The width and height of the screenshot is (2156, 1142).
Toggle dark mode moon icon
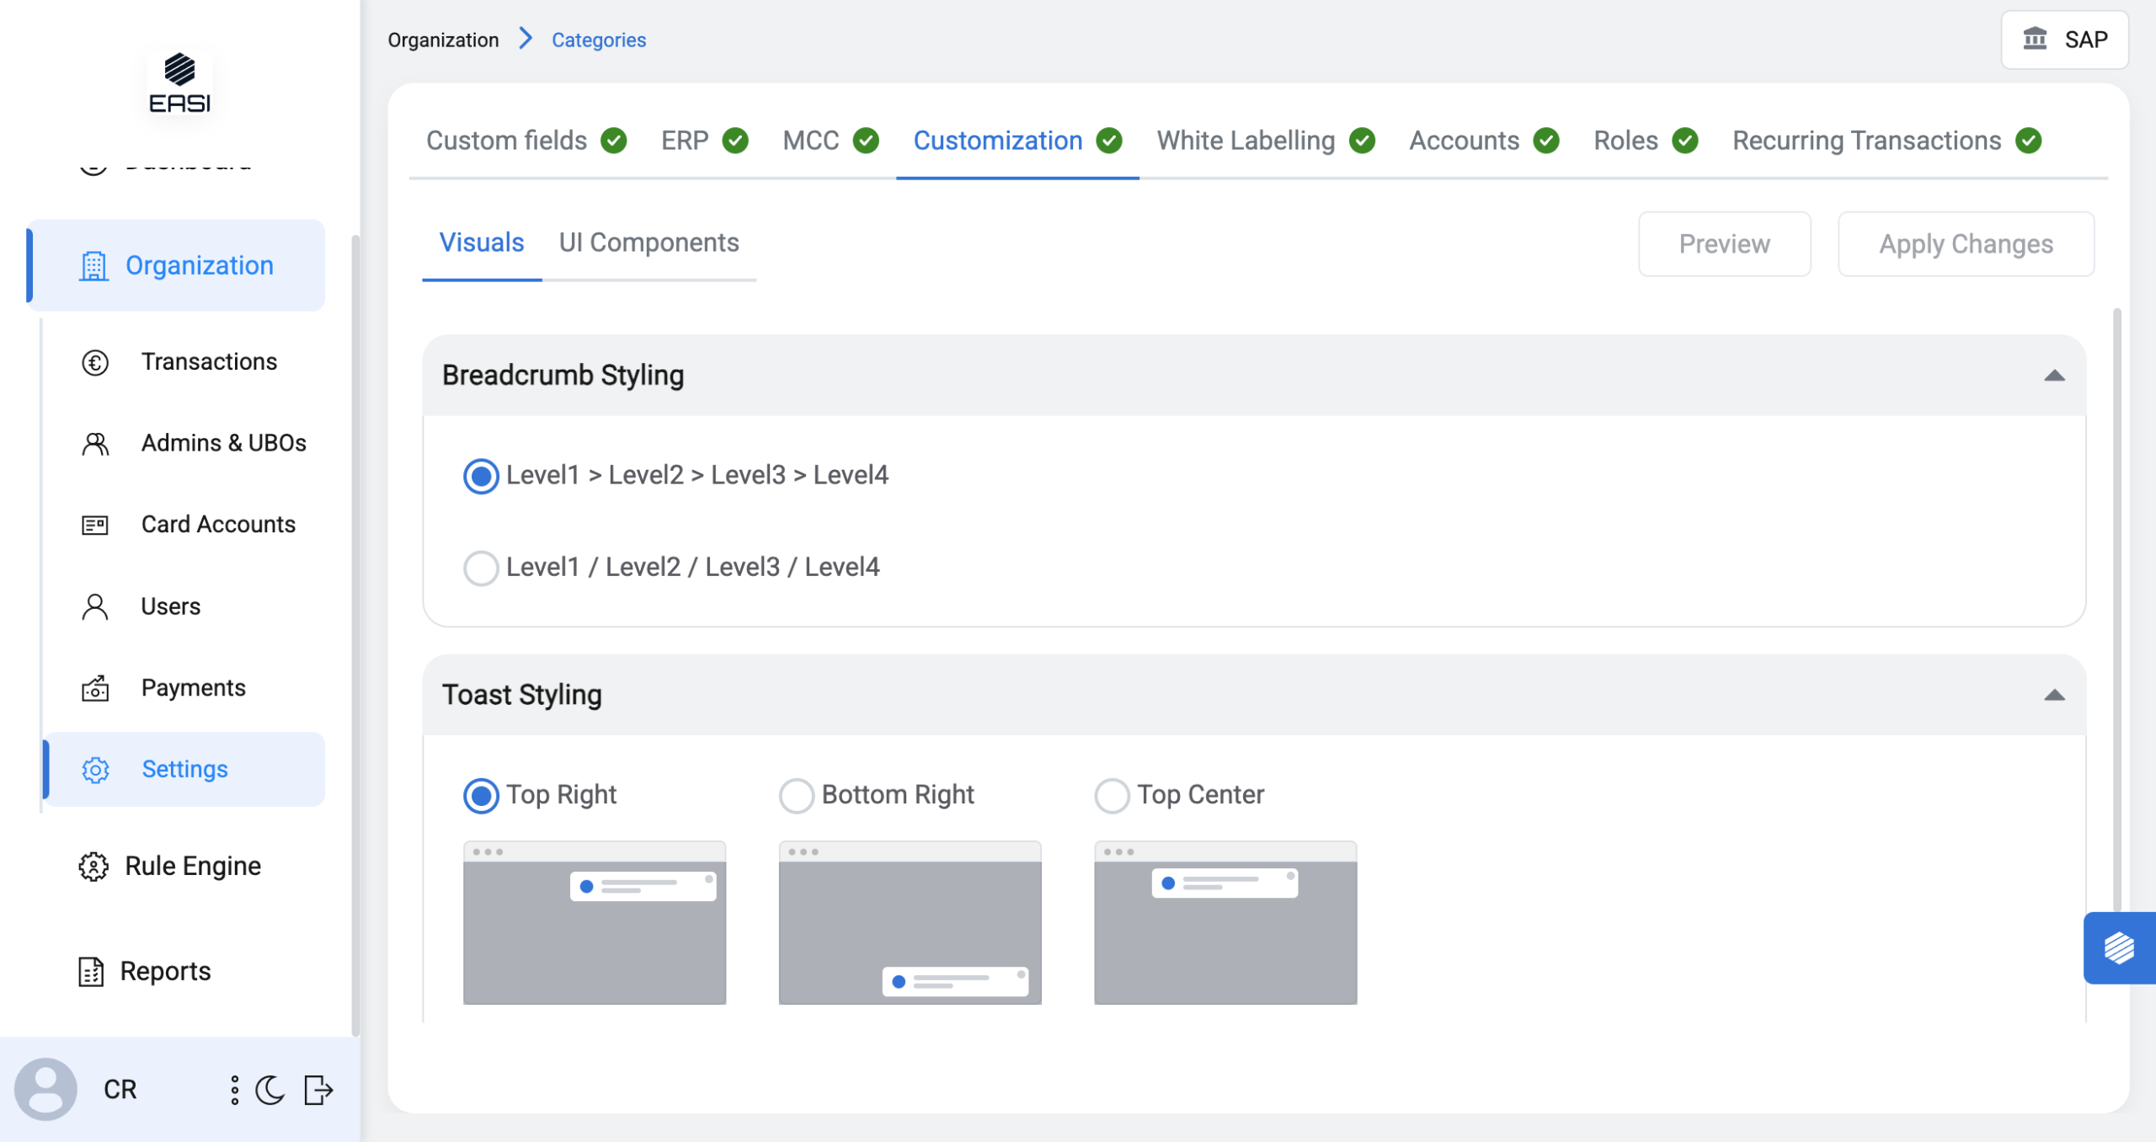(270, 1090)
